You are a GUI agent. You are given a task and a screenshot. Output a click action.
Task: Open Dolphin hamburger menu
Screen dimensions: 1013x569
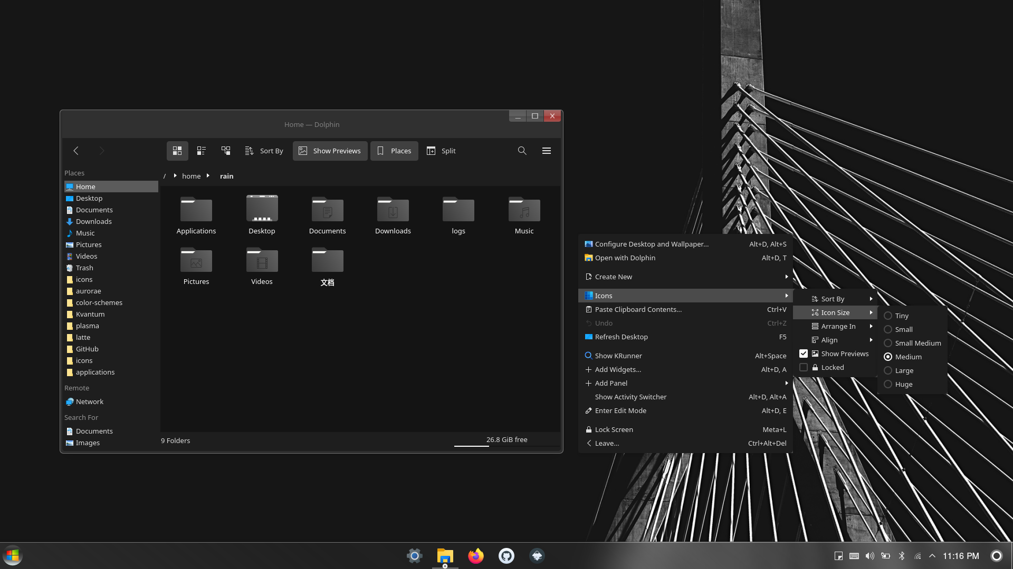point(547,151)
